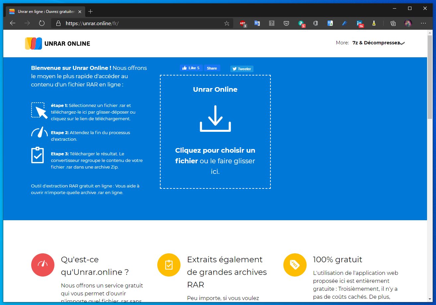Expand the 7z & Décompressez dropdown
The image size is (436, 305).
point(379,43)
